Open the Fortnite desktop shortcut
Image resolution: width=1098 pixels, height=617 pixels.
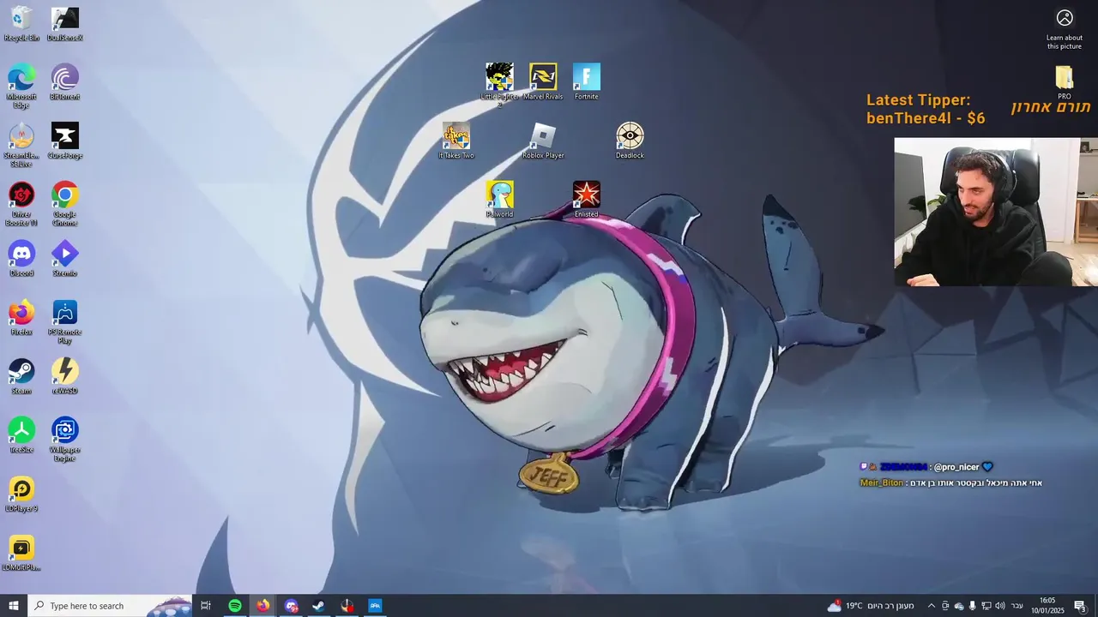coord(587,81)
